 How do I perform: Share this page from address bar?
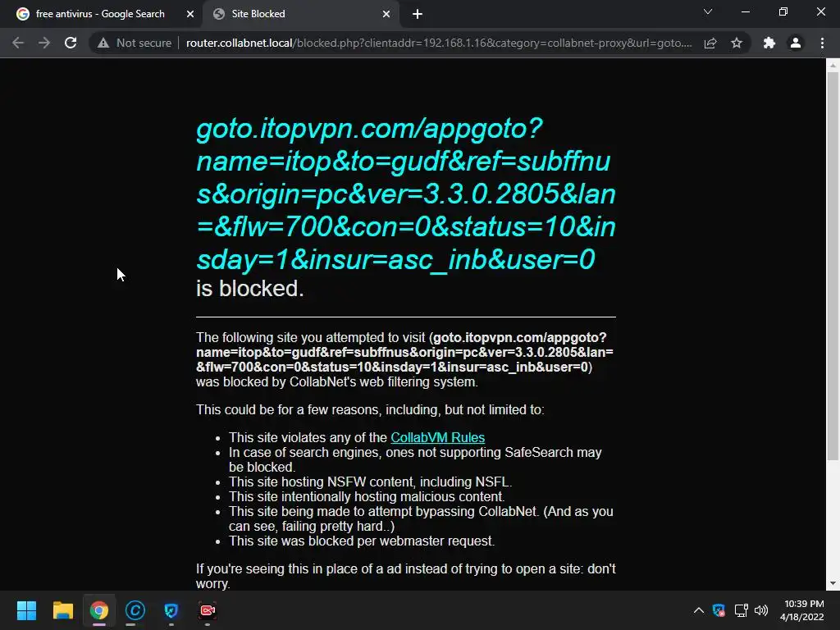[710, 43]
